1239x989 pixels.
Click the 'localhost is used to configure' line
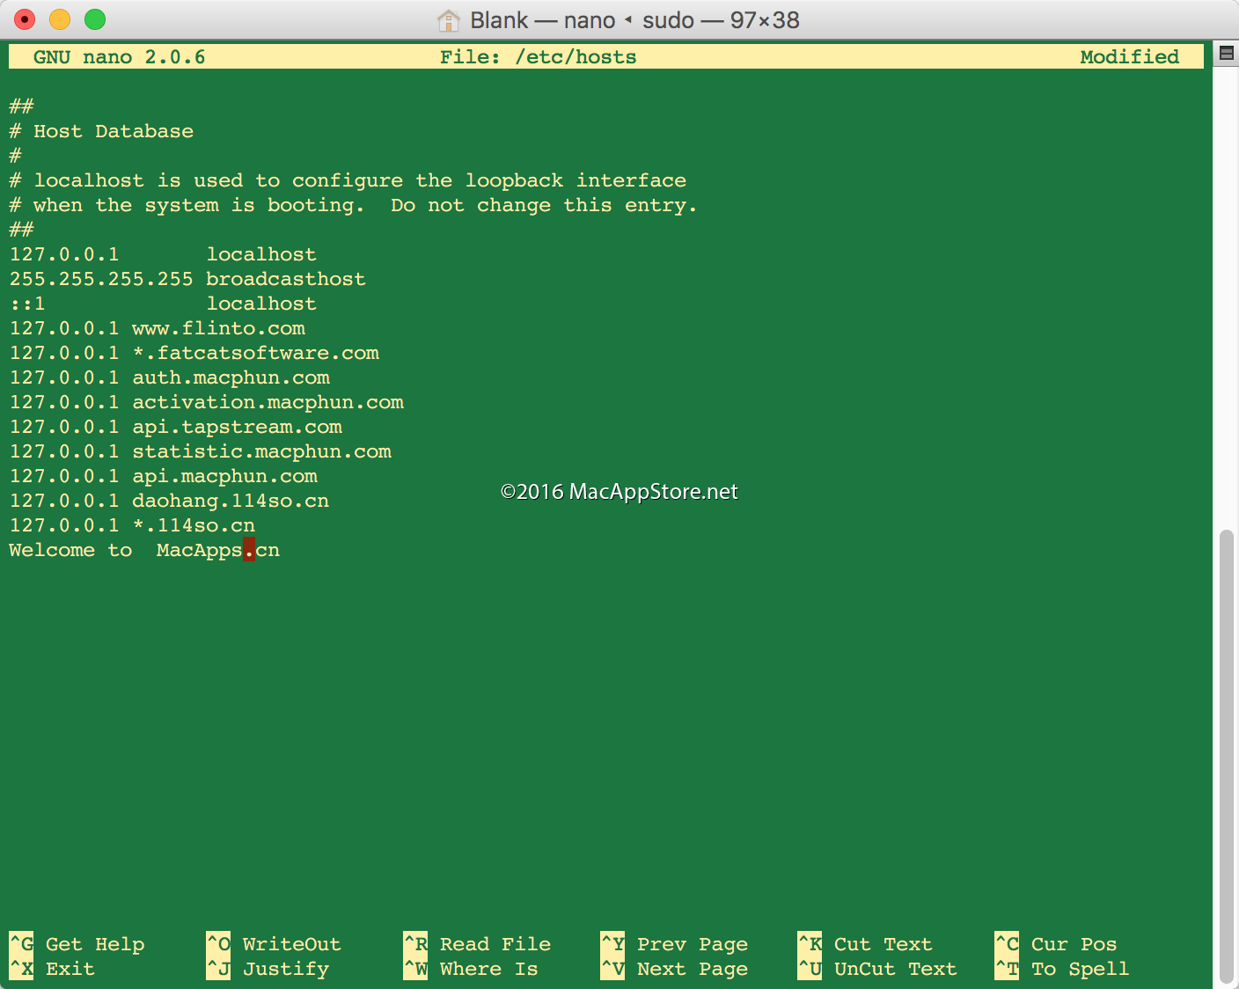[348, 180]
